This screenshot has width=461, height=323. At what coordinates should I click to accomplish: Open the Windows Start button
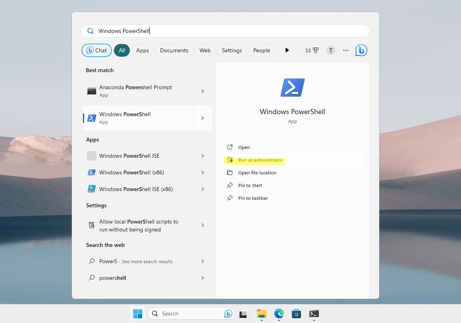point(138,313)
